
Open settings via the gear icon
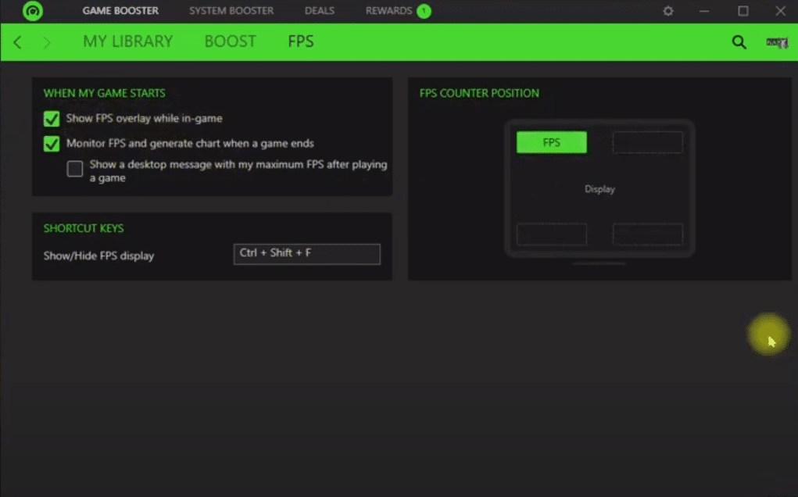tap(668, 11)
